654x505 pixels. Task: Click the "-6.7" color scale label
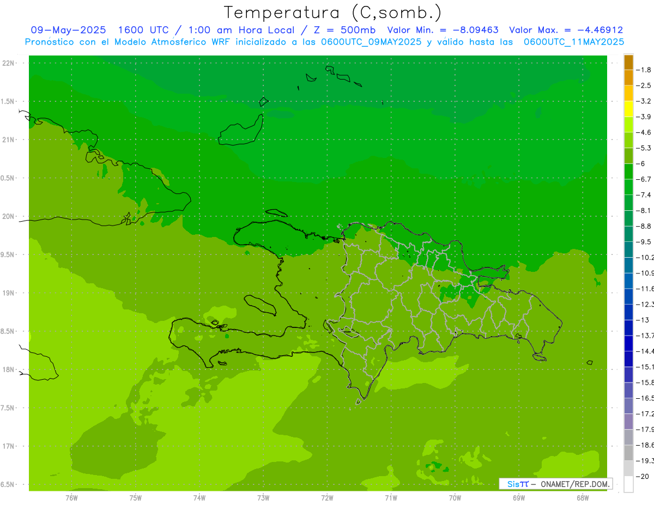click(x=644, y=179)
